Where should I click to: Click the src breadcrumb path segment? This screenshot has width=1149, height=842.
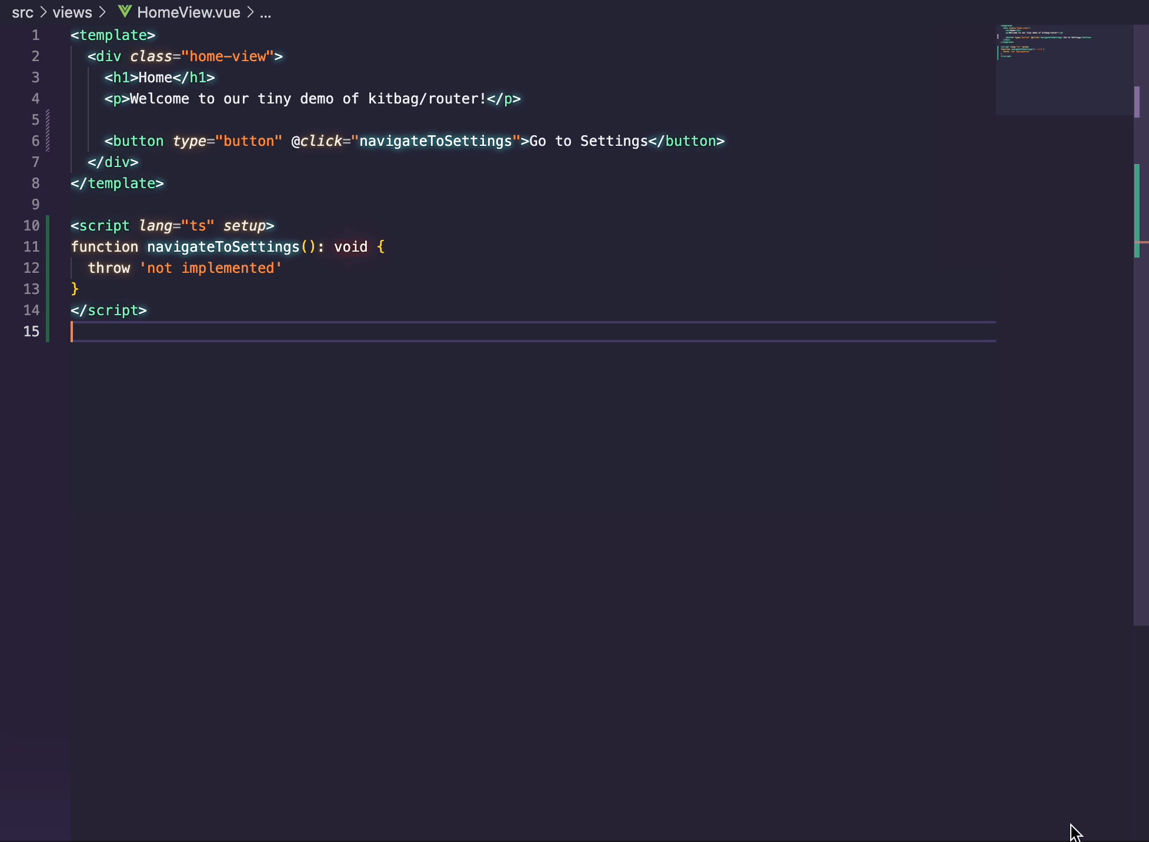pos(23,12)
